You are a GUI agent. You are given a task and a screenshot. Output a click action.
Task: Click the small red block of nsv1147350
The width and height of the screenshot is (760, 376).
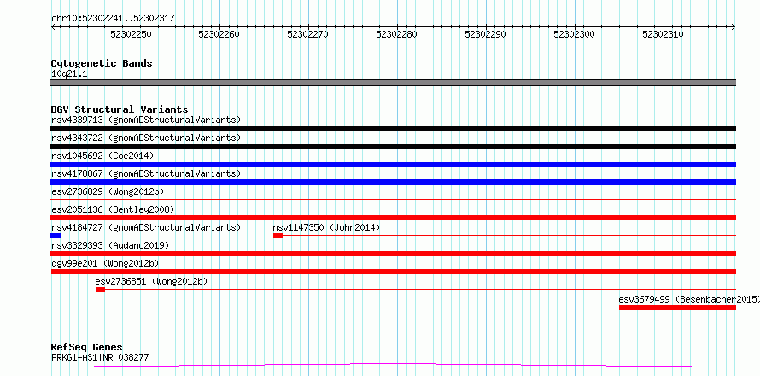pyautogui.click(x=278, y=236)
